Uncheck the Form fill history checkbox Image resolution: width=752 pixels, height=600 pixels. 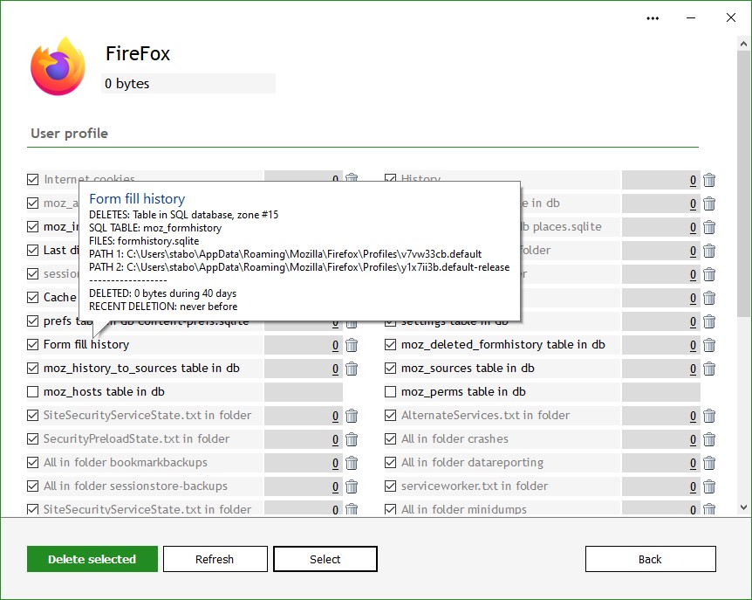click(x=33, y=345)
